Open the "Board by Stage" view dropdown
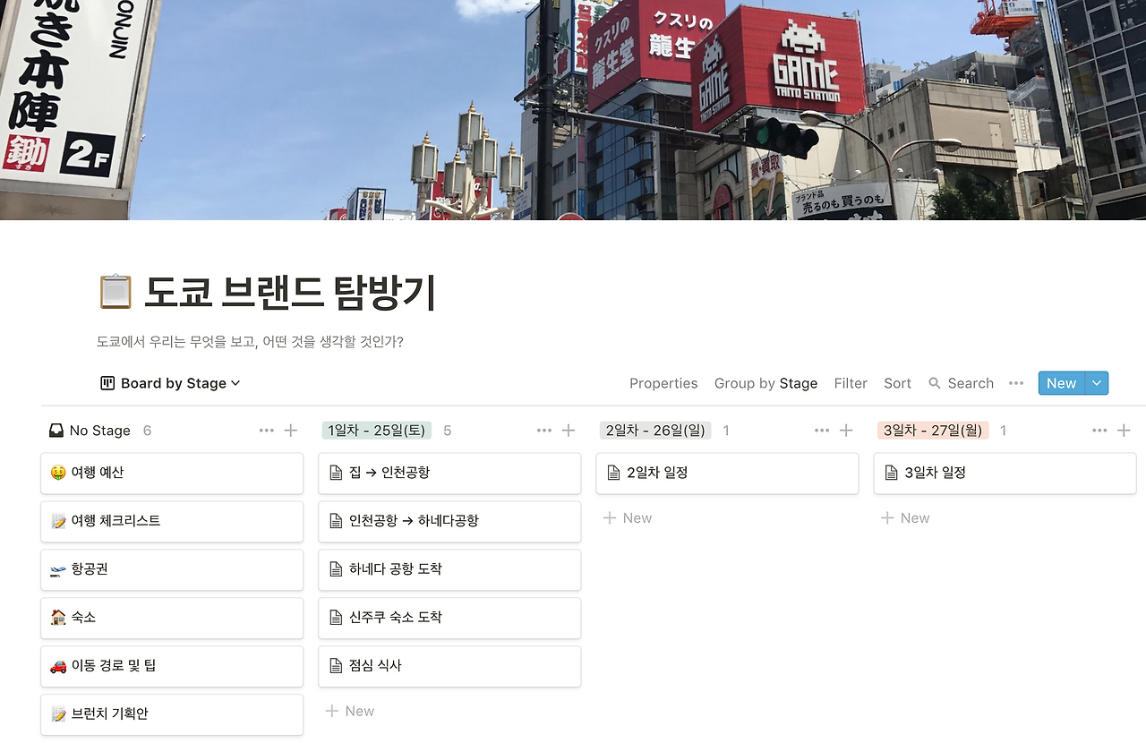The height and width of the screenshot is (743, 1146). 175,383
